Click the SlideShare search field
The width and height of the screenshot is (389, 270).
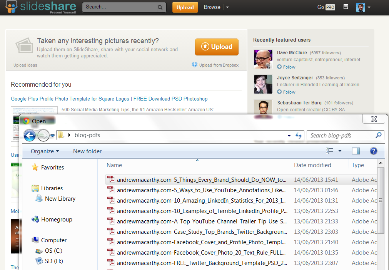point(120,7)
